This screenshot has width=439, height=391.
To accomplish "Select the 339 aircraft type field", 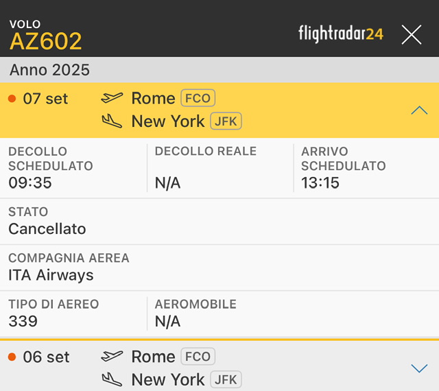I will click(23, 321).
